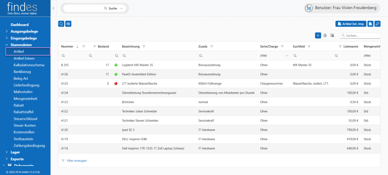Viewport: 388px width, 175px height.
Task: Click the red stock indicator for LTT Wasserflasche
Action: coord(116,83)
